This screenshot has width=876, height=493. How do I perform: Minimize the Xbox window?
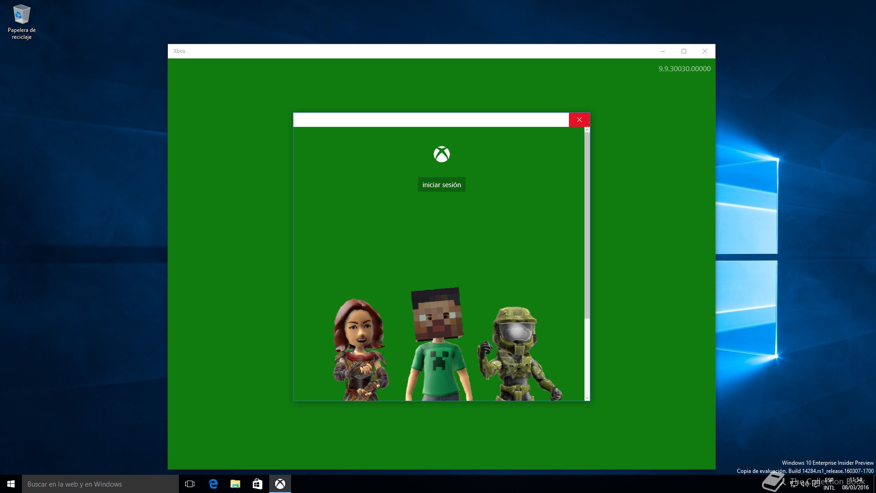click(663, 51)
